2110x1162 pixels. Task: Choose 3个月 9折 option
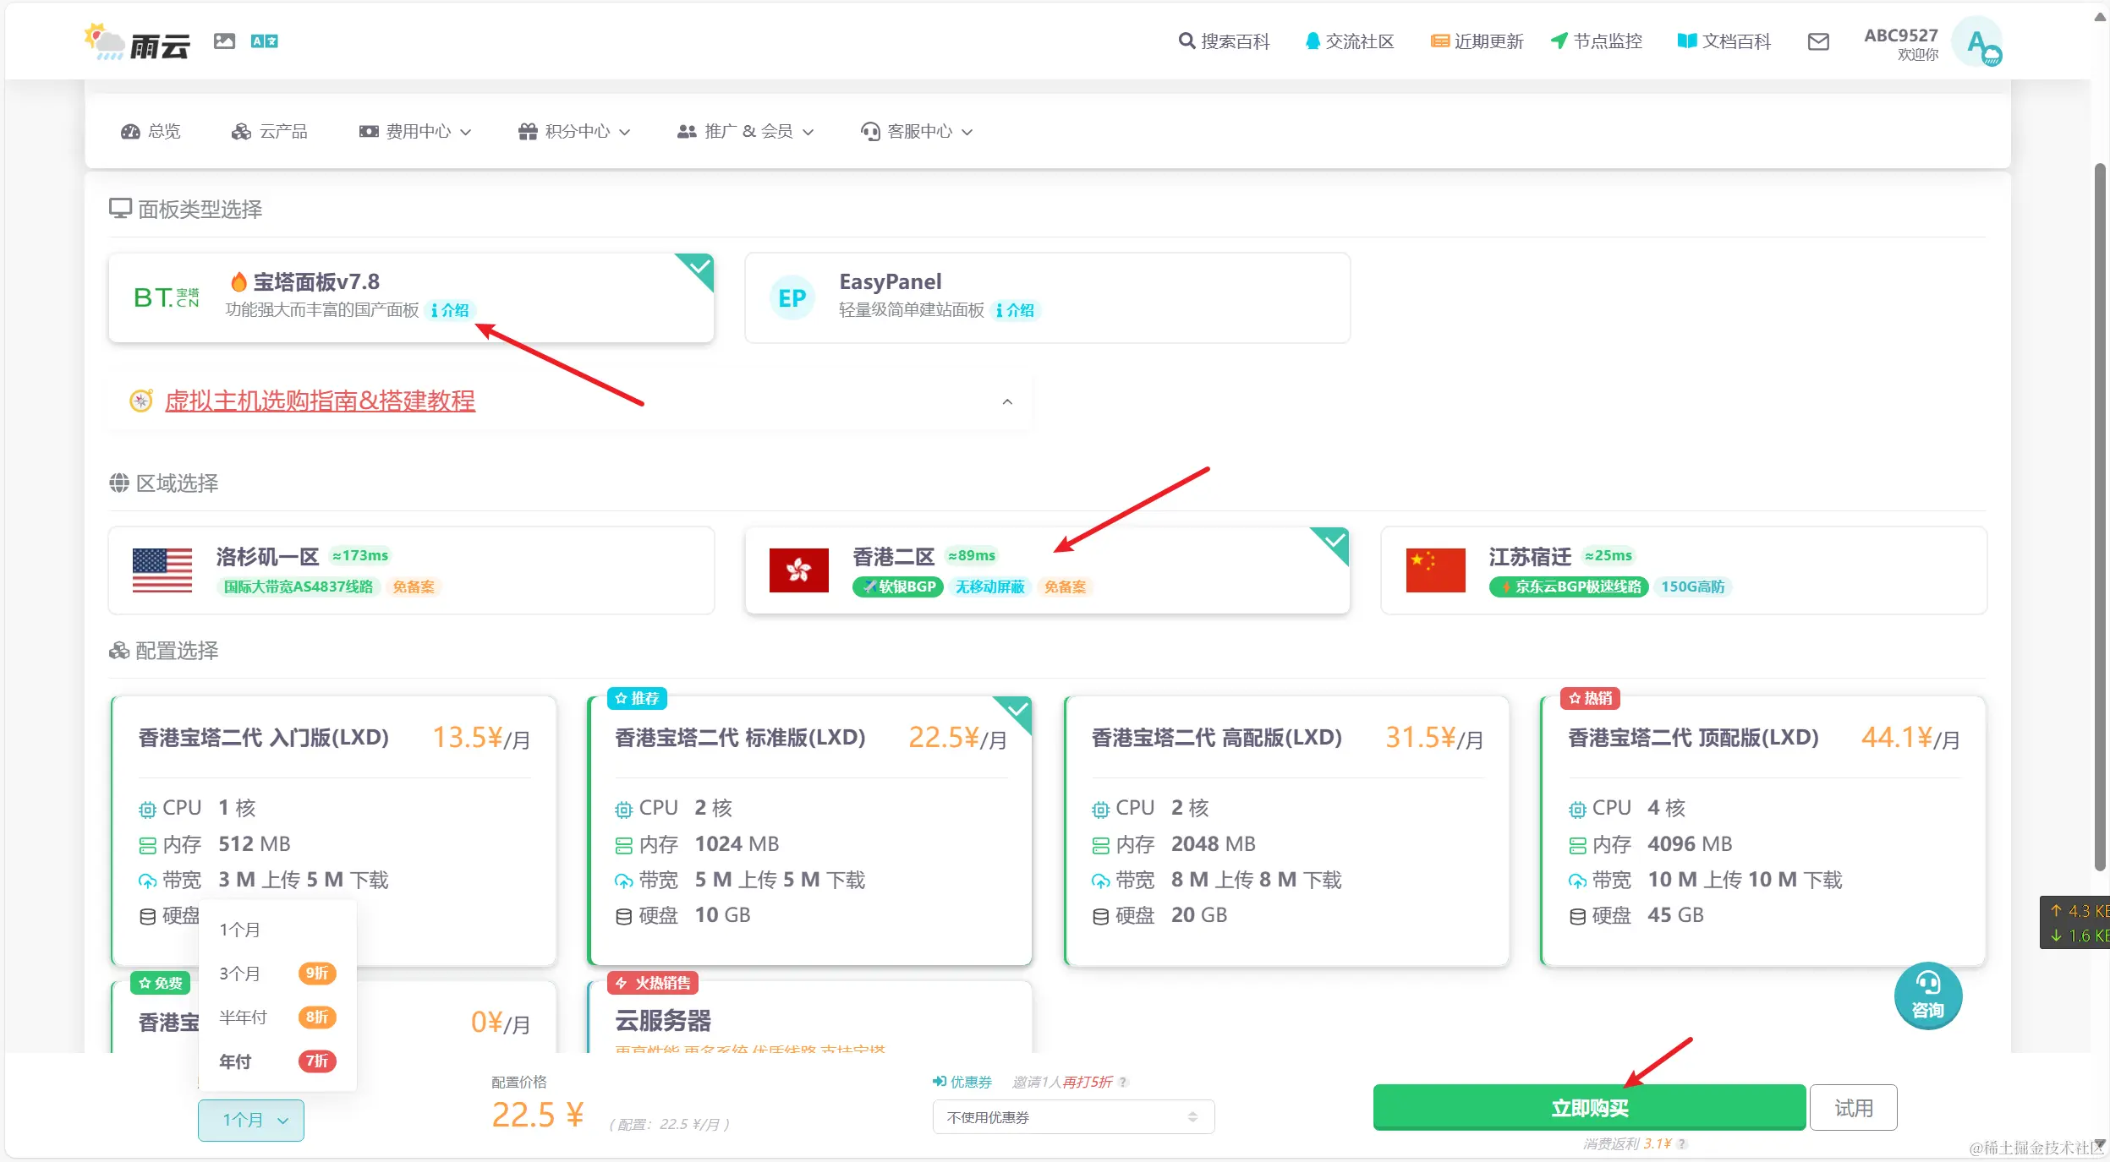tap(277, 974)
